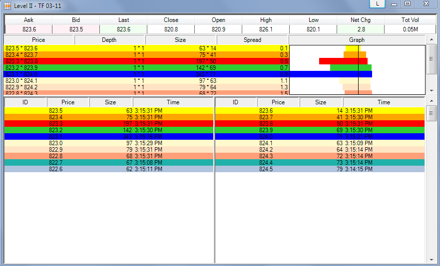
Task: Click the red bar in the depth graph
Action: coord(343,61)
